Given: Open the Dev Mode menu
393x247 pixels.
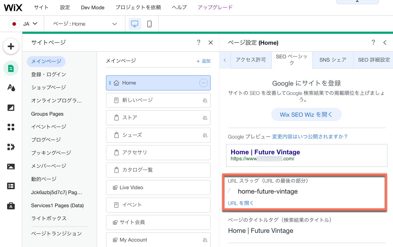Looking at the screenshot, I should pyautogui.click(x=93, y=7).
